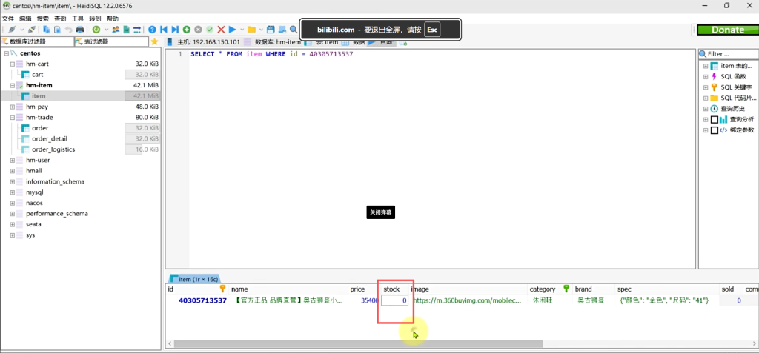
Task: Expand the hm-user database node
Action: [12, 160]
